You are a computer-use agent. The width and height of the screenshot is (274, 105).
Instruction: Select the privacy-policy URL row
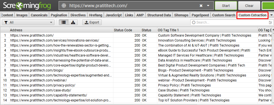click(x=136, y=85)
